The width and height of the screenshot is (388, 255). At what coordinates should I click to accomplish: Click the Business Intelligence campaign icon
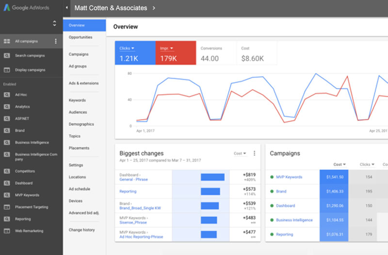(x=7, y=142)
